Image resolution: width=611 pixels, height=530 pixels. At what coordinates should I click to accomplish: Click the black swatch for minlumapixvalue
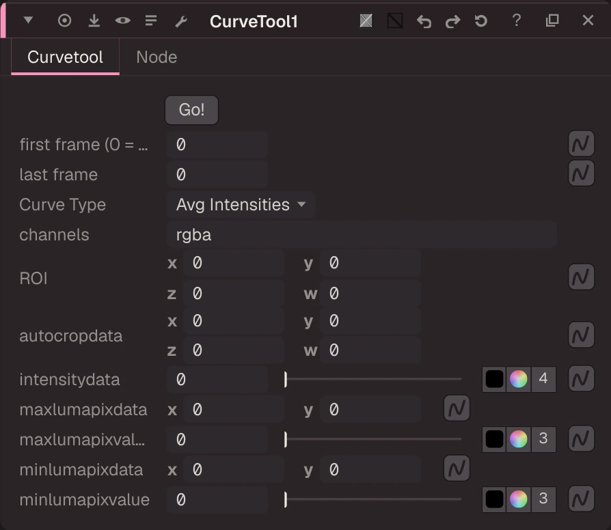[x=494, y=499]
